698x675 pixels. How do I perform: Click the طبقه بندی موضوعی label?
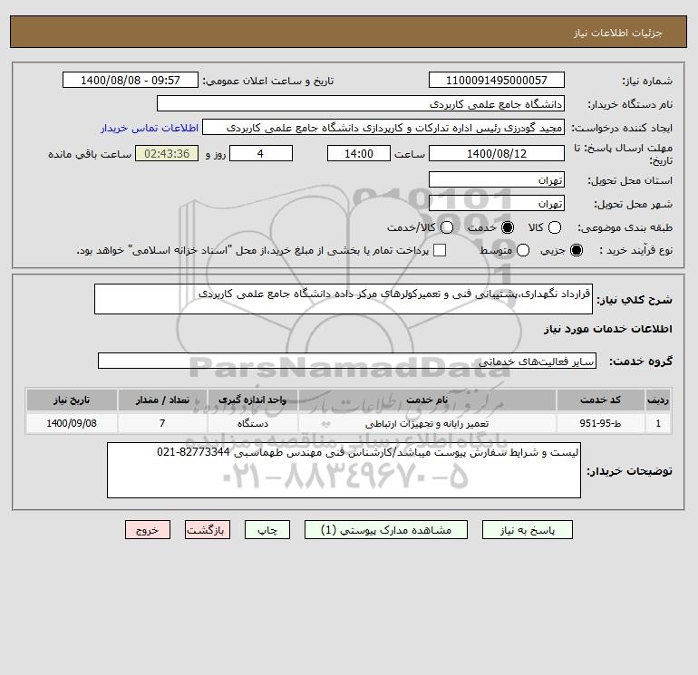coord(625,227)
